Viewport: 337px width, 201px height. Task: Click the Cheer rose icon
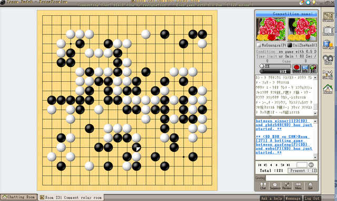click(x=296, y=69)
